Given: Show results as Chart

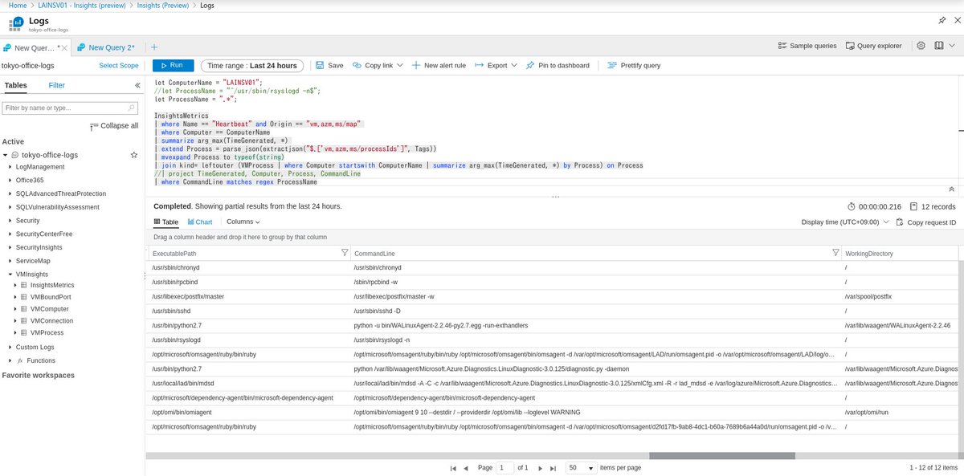Looking at the screenshot, I should point(200,222).
